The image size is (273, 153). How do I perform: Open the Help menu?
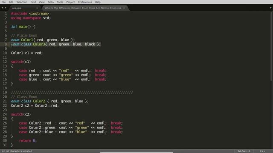pyautogui.click(x=98, y=2)
